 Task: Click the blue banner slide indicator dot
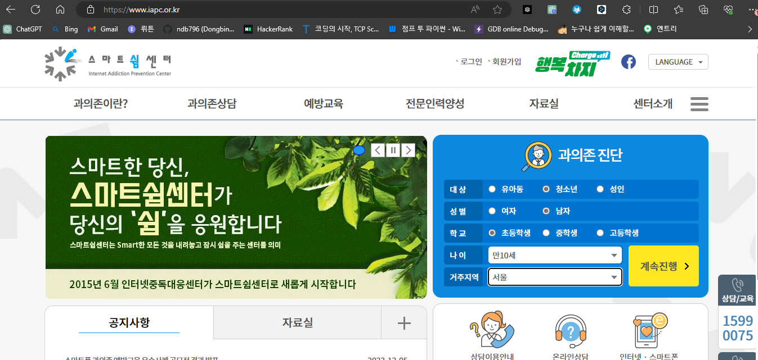pos(359,150)
